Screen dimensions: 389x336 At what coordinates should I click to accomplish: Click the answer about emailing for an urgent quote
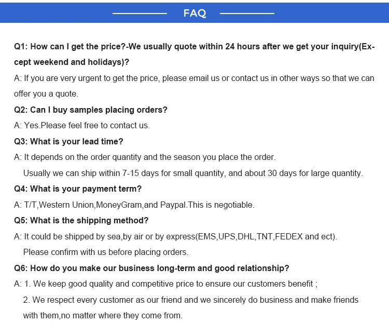(194, 78)
